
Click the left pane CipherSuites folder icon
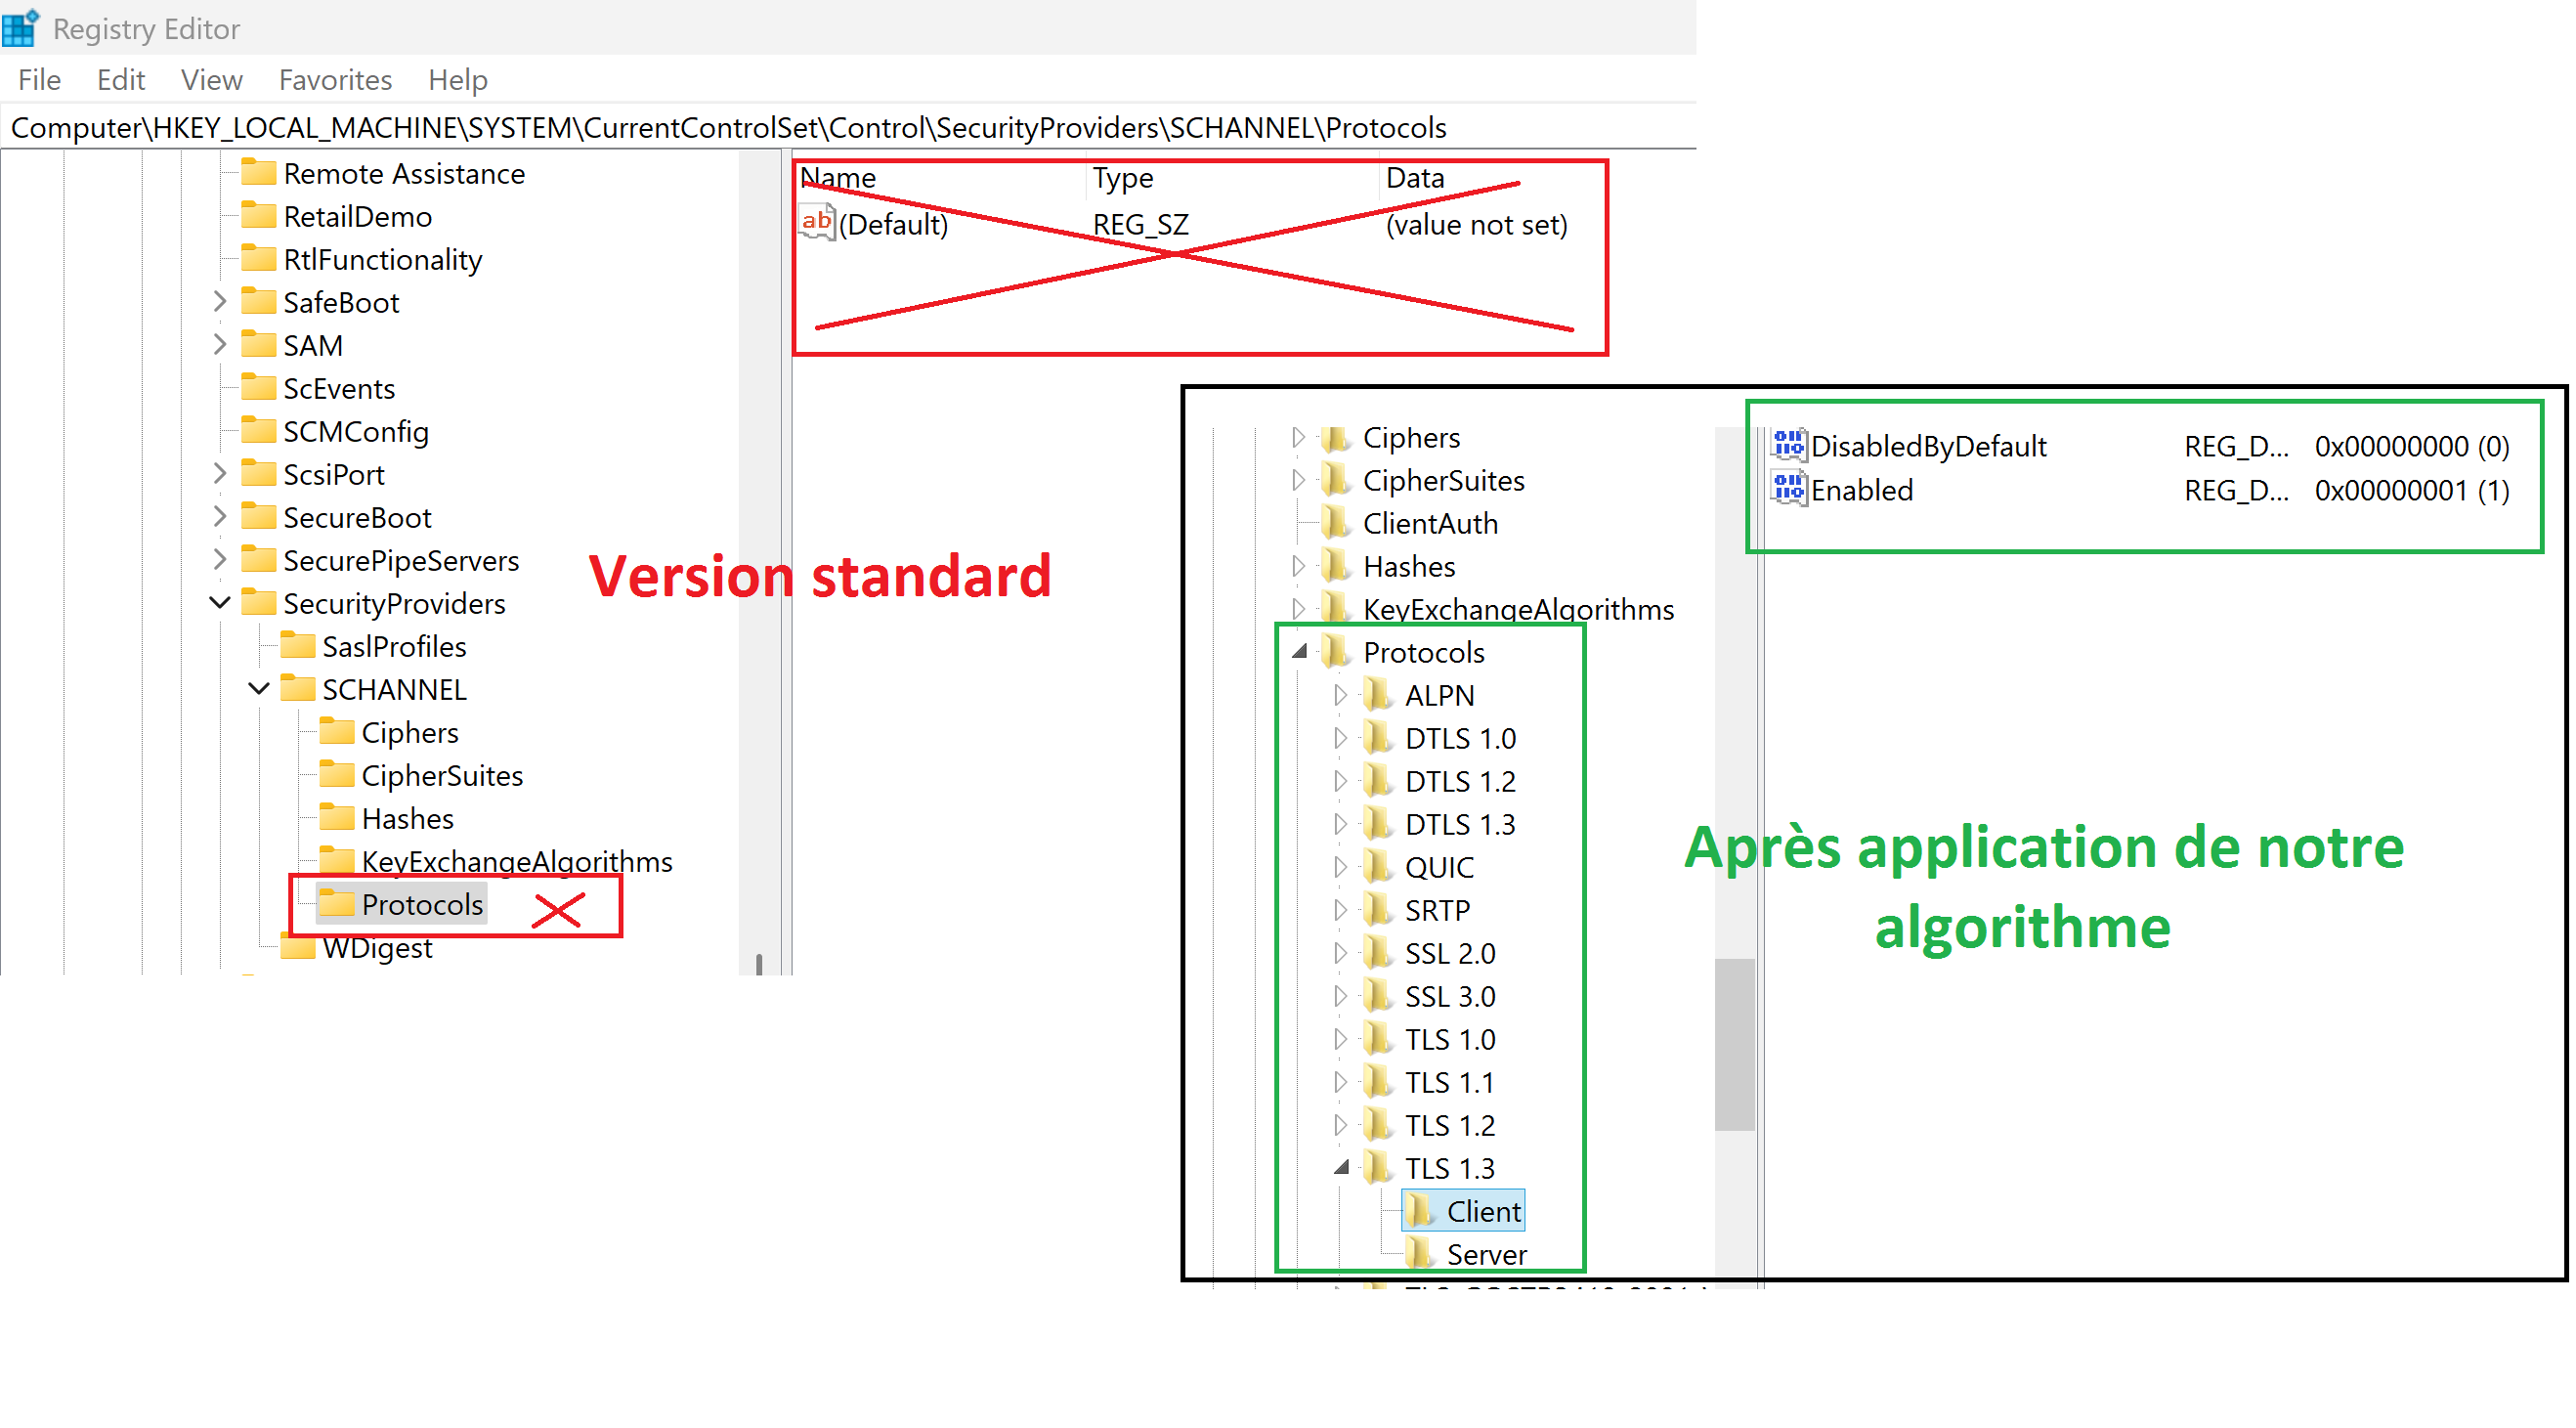337,775
